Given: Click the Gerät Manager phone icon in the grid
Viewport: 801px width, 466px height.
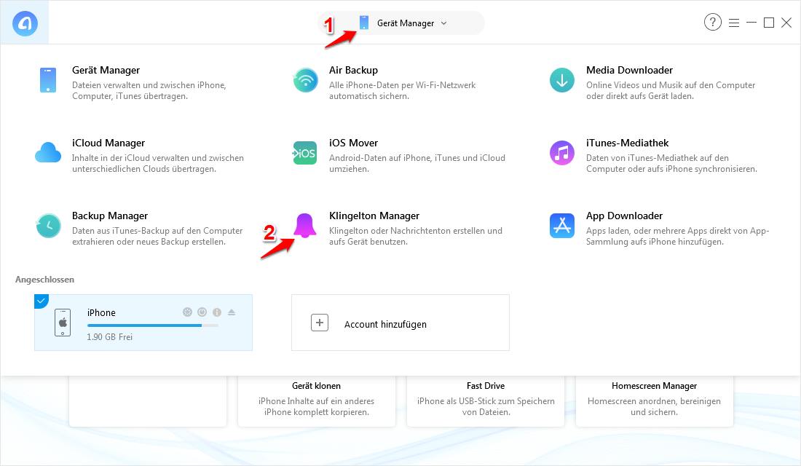Looking at the screenshot, I should click(x=48, y=80).
